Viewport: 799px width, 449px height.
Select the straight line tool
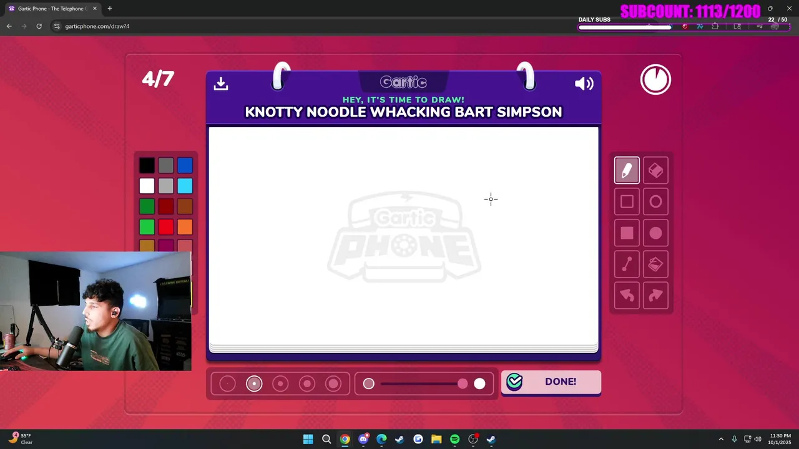(x=627, y=264)
